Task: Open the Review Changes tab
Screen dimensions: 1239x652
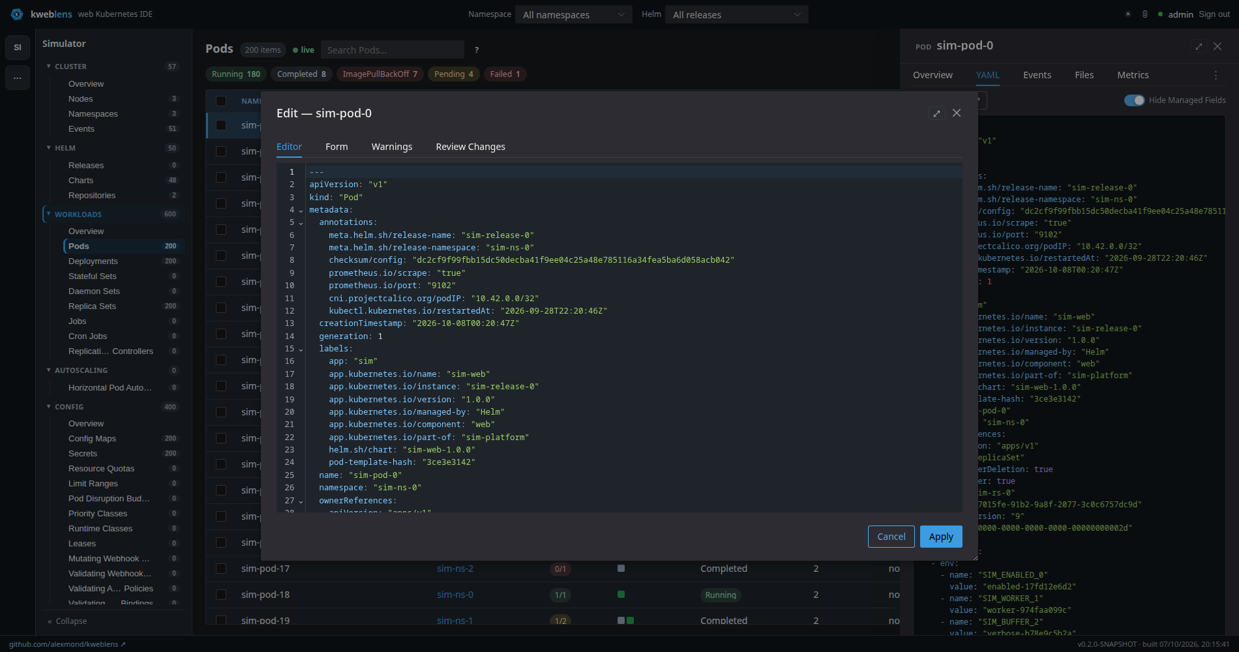Action: coord(471,147)
